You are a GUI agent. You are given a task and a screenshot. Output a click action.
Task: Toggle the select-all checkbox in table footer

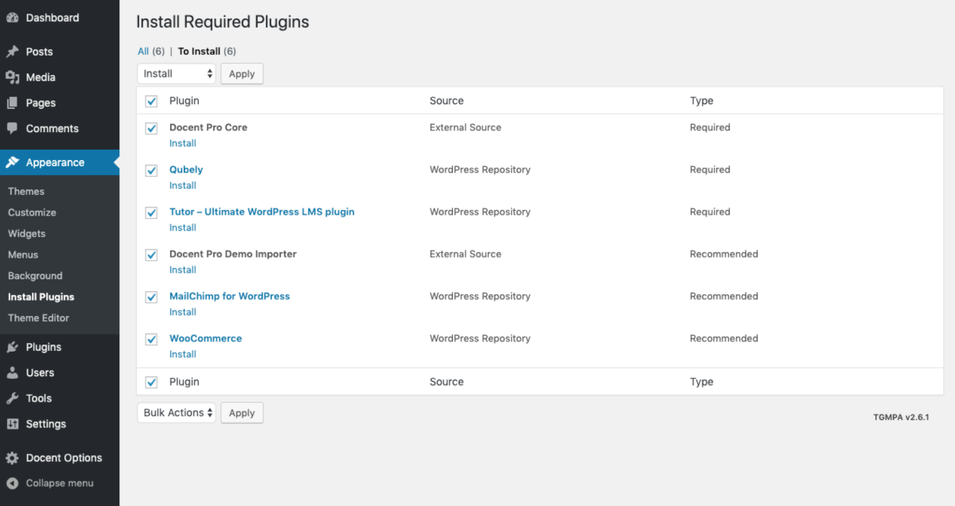pyautogui.click(x=151, y=382)
